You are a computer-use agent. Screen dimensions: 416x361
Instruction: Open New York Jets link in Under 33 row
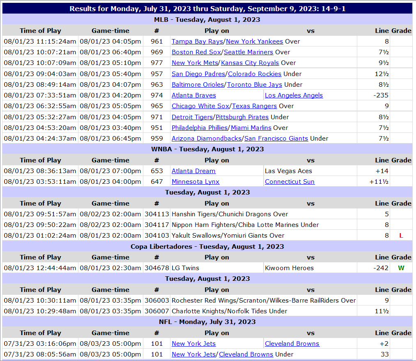193,354
